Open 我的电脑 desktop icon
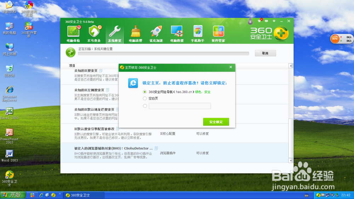 (x=9, y=28)
